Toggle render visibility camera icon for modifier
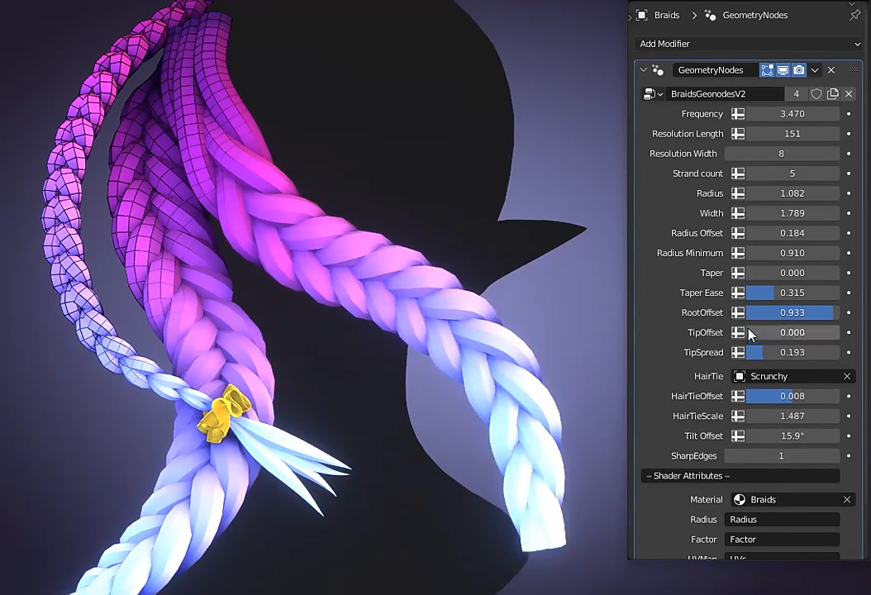 798,70
